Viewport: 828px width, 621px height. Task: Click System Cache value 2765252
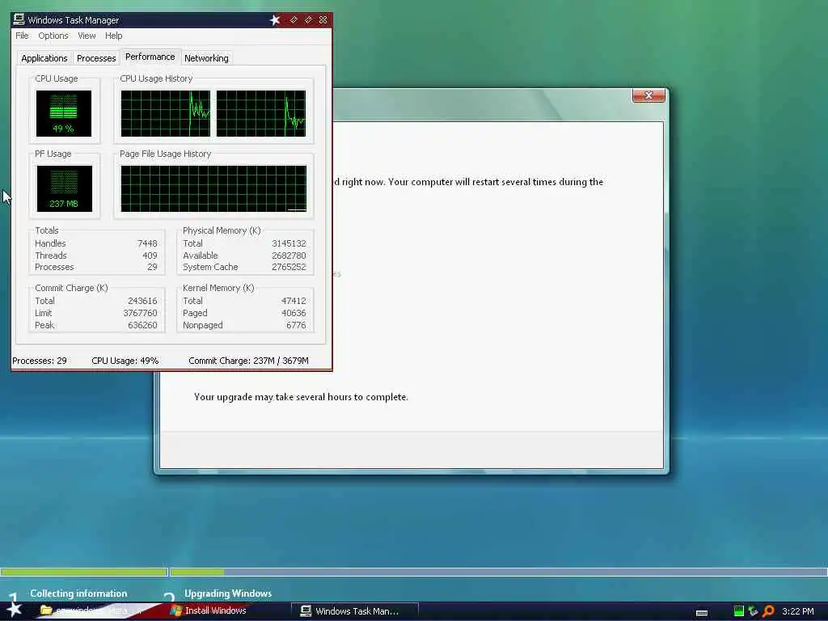point(289,267)
